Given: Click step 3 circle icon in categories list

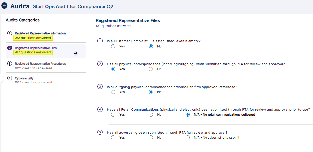Looking at the screenshot, I should click(10, 64).
